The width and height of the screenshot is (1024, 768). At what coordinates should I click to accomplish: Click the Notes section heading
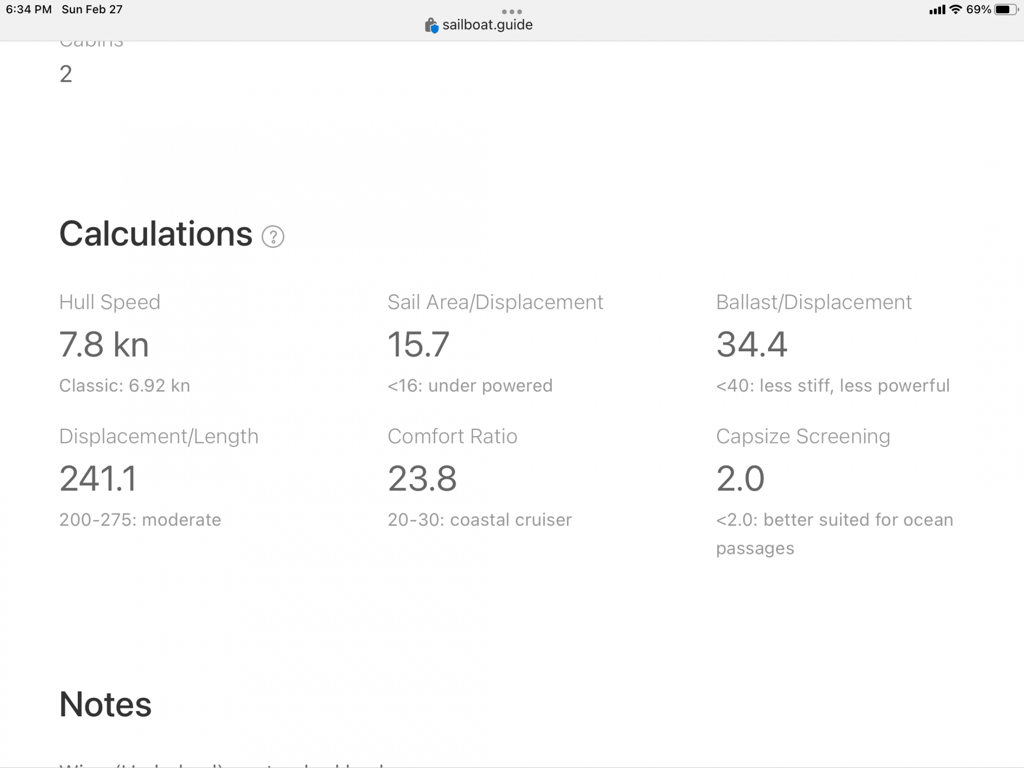105,705
